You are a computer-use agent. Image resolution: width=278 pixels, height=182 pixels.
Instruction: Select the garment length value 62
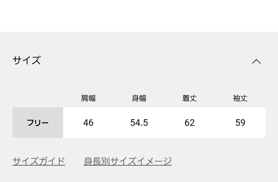[x=190, y=123]
